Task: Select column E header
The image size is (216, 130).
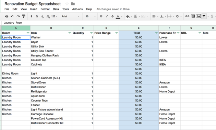Action: tap(139, 28)
